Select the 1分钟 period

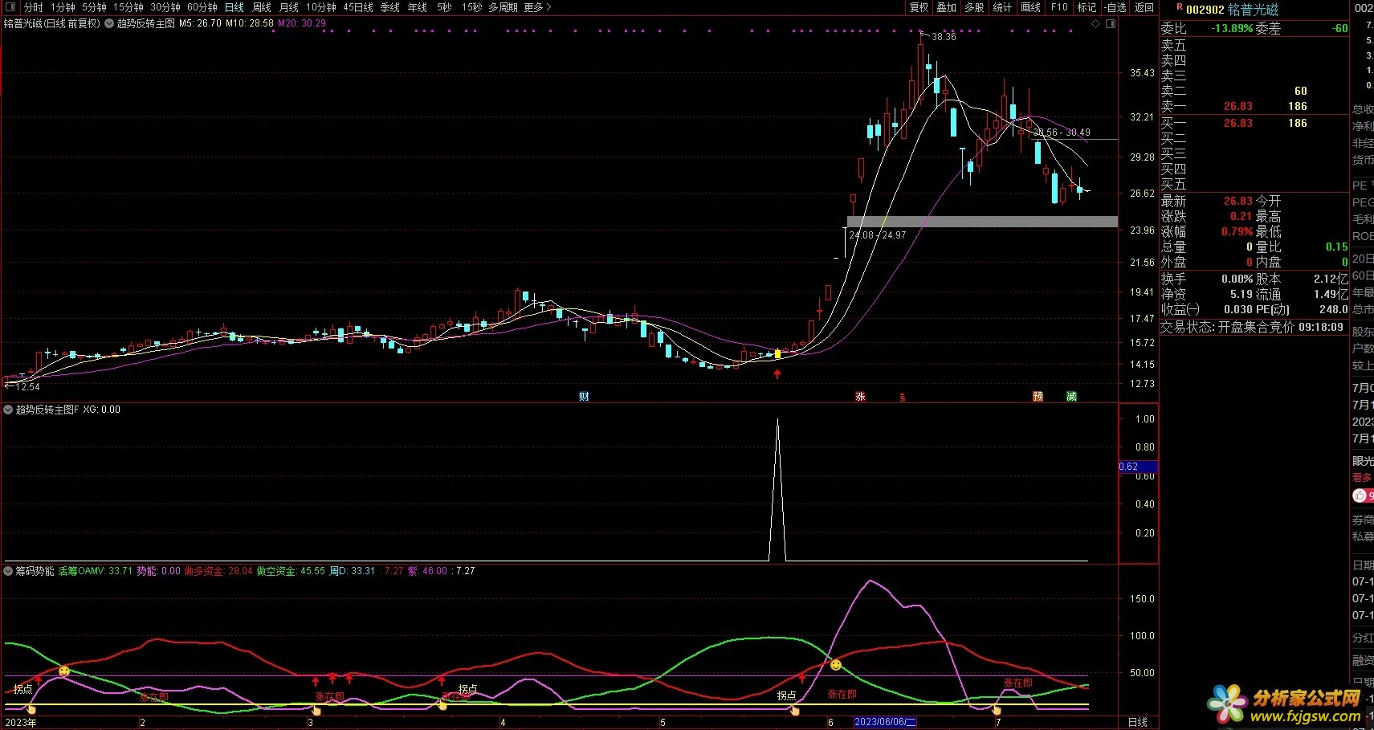coord(63,7)
